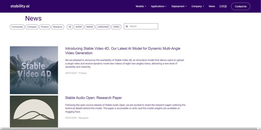The image size is (261, 130).
Task: Click the search magnifier icon
Action: 127,26
